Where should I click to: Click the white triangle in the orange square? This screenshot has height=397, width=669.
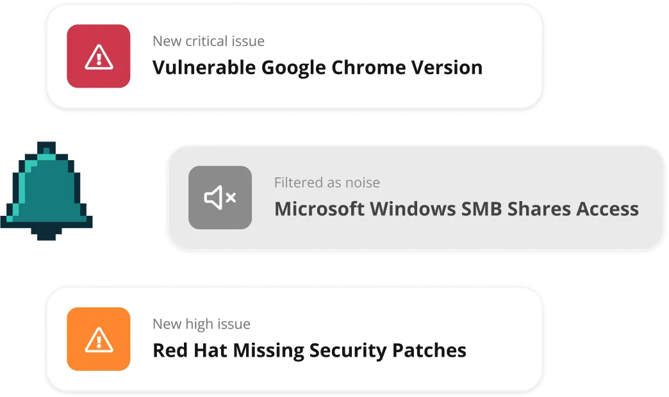(x=99, y=340)
